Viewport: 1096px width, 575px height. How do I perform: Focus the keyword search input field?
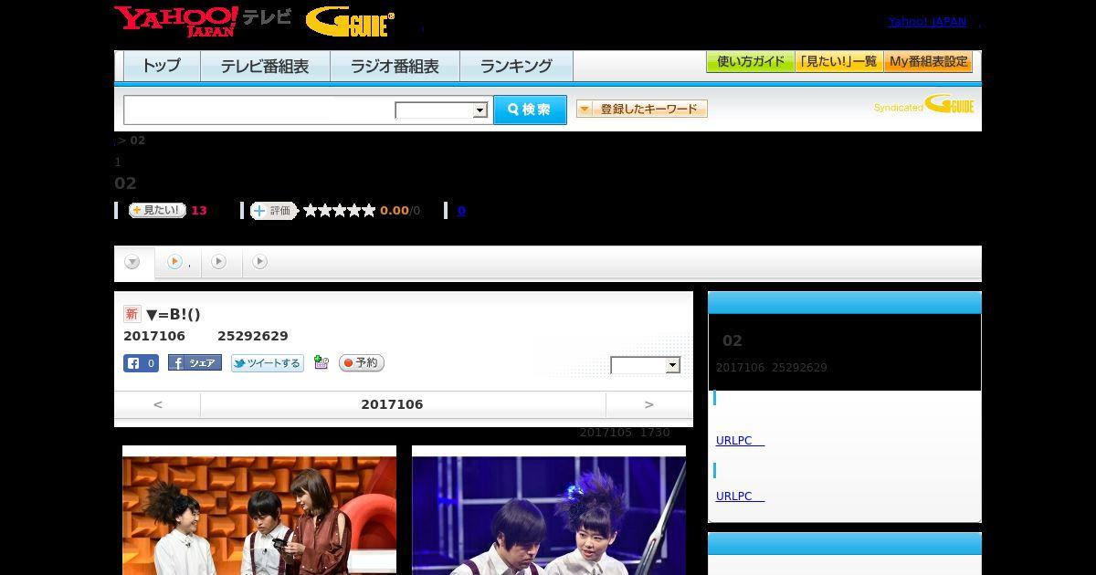point(259,110)
